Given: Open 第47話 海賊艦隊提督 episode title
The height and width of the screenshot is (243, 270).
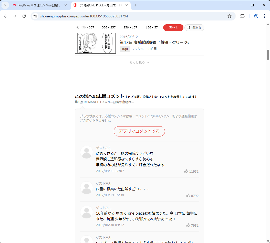Looking at the screenshot, I should click(x=154, y=42).
